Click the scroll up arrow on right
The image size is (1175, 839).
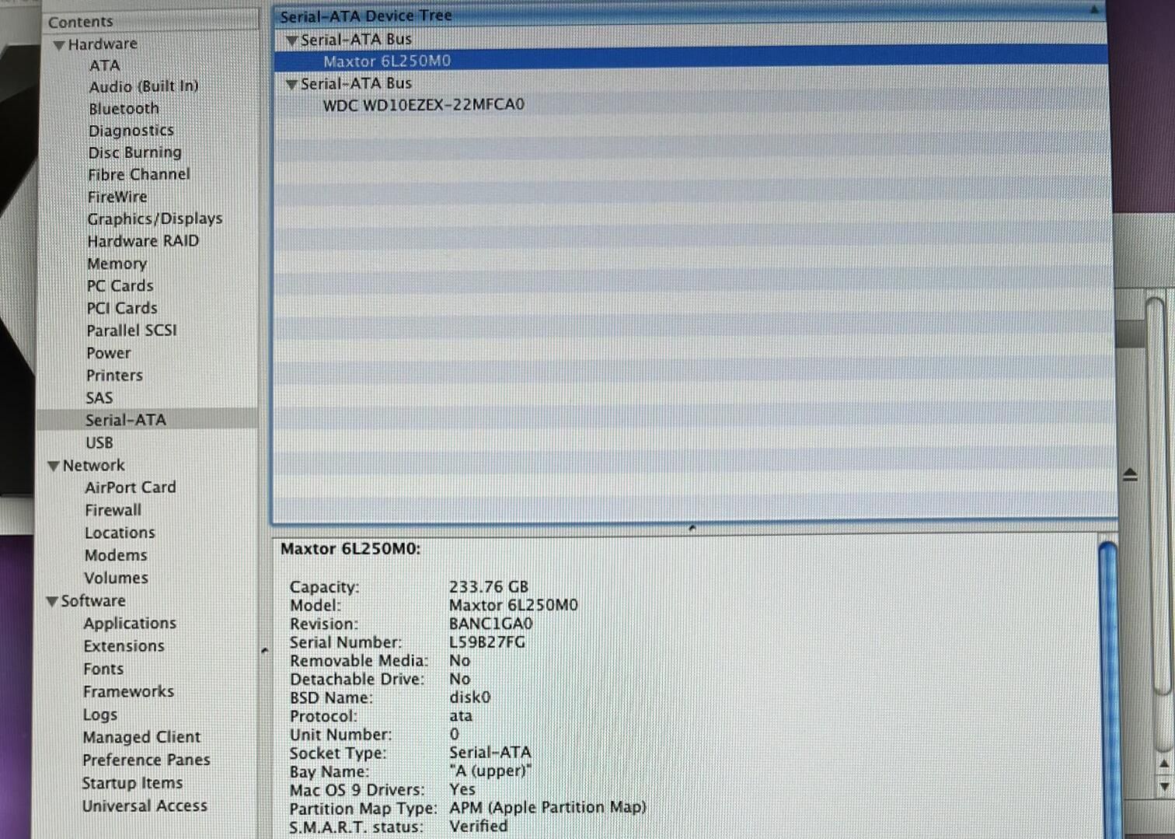[1163, 764]
